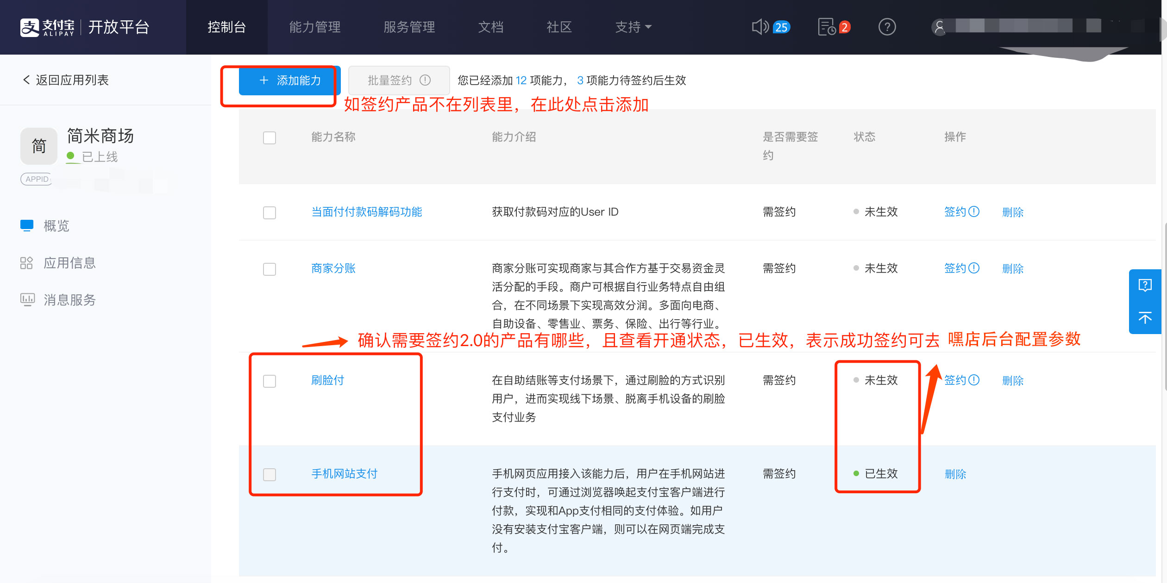Click the 已生效 status for 手机网站支付

pos(876,474)
